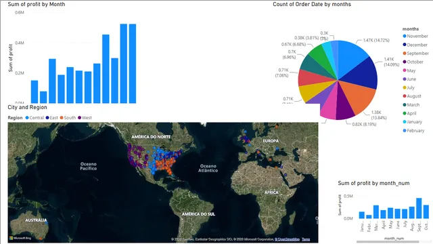Click the Sum of profit by Month title
This screenshot has width=433, height=244.
click(x=37, y=5)
